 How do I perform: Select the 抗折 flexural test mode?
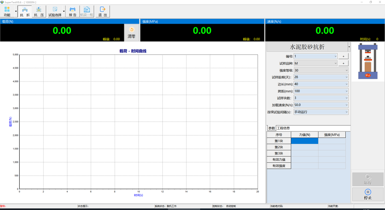pyautogui.click(x=25, y=11)
